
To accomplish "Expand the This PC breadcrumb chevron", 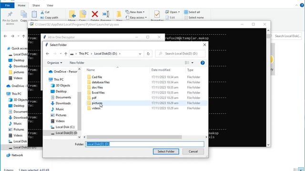I will [x=91, y=54].
